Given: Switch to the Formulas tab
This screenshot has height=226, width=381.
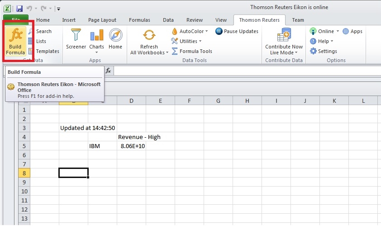Looking at the screenshot, I should (139, 20).
